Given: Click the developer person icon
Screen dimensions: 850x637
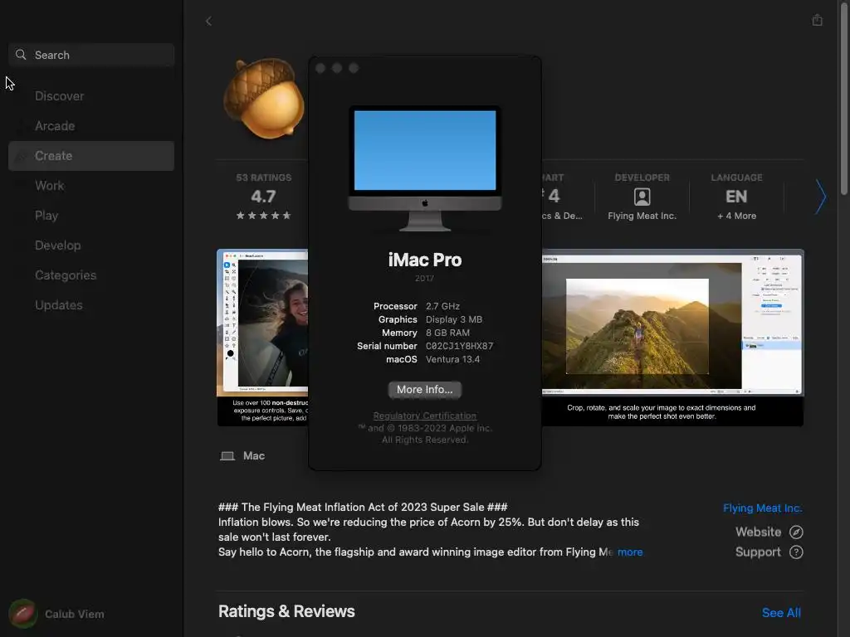Looking at the screenshot, I should pyautogui.click(x=642, y=197).
